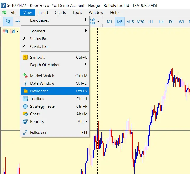
Task: Click the F11 shortcut label
Action: (x=84, y=133)
